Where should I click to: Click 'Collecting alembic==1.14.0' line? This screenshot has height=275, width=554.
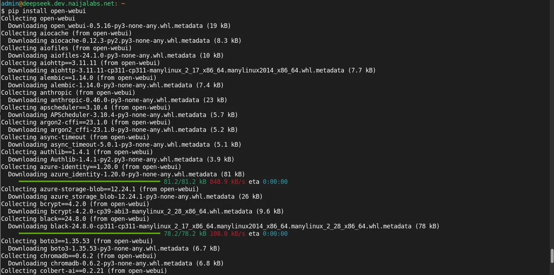pyautogui.click(x=79, y=78)
